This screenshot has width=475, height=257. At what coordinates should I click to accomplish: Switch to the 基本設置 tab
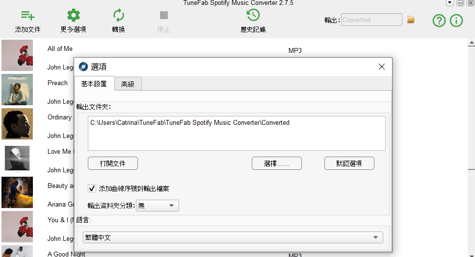94,84
